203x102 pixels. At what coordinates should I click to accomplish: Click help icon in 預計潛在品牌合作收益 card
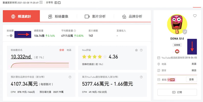70,77
